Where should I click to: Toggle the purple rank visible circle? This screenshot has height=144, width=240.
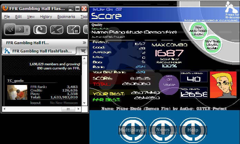pos(169,85)
